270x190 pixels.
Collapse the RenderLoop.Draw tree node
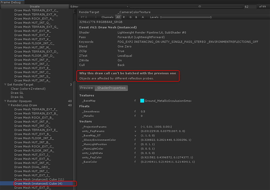tap(9, 105)
